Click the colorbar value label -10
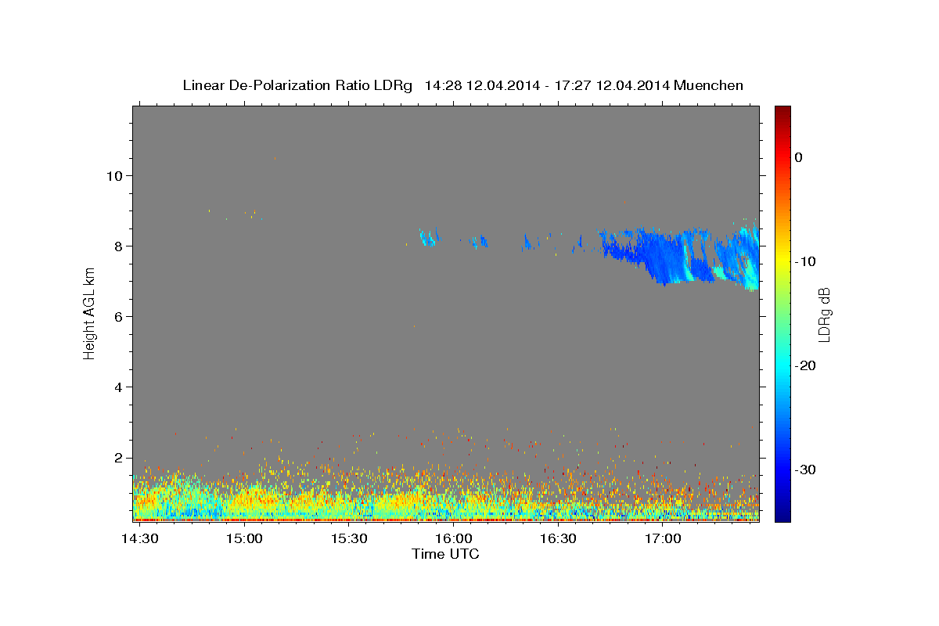Viewport: 939px width, 626px height. point(806,261)
